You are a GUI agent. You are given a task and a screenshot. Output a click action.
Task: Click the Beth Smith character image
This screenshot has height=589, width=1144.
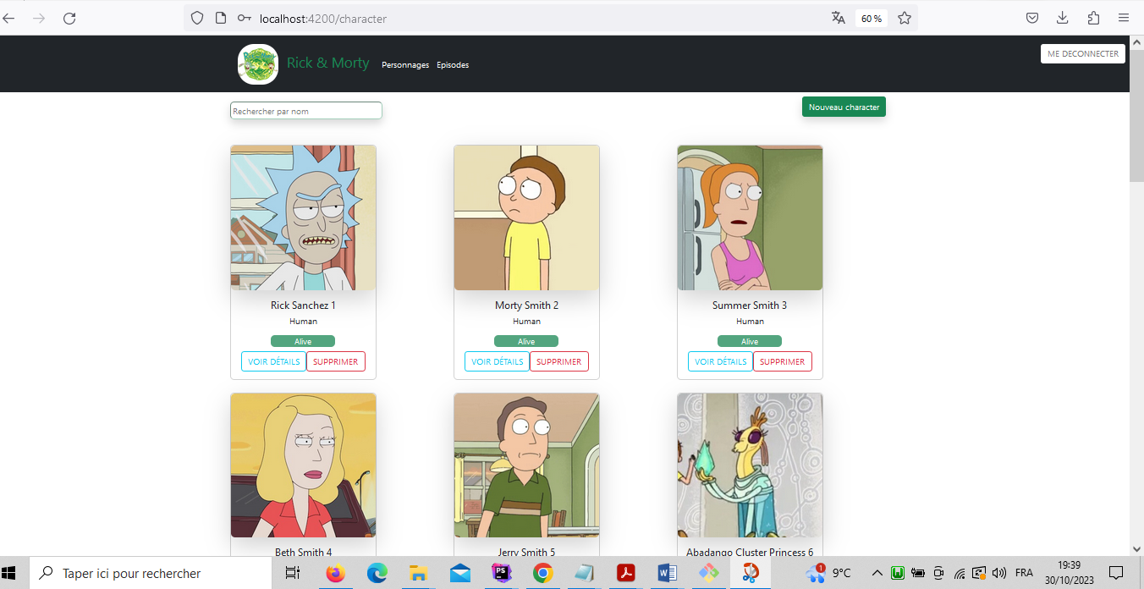pyautogui.click(x=304, y=465)
